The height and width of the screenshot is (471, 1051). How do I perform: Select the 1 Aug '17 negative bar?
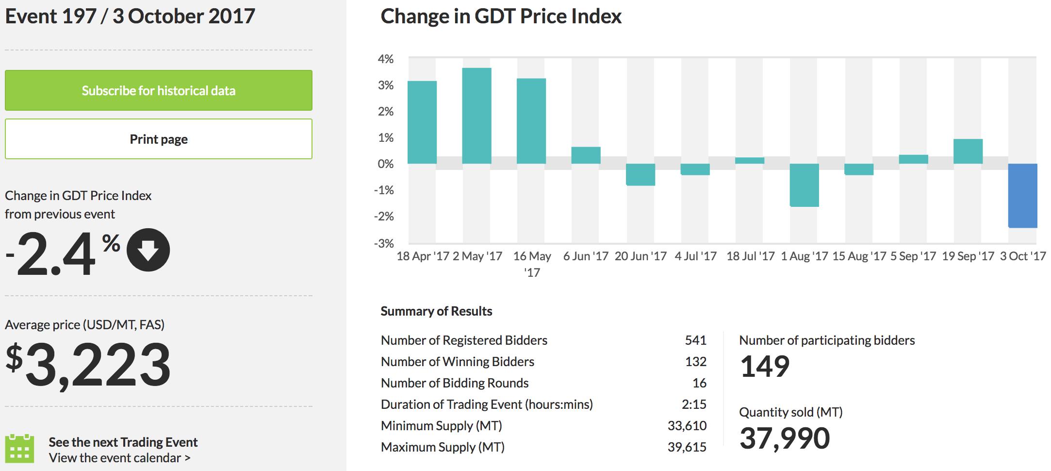(x=804, y=185)
